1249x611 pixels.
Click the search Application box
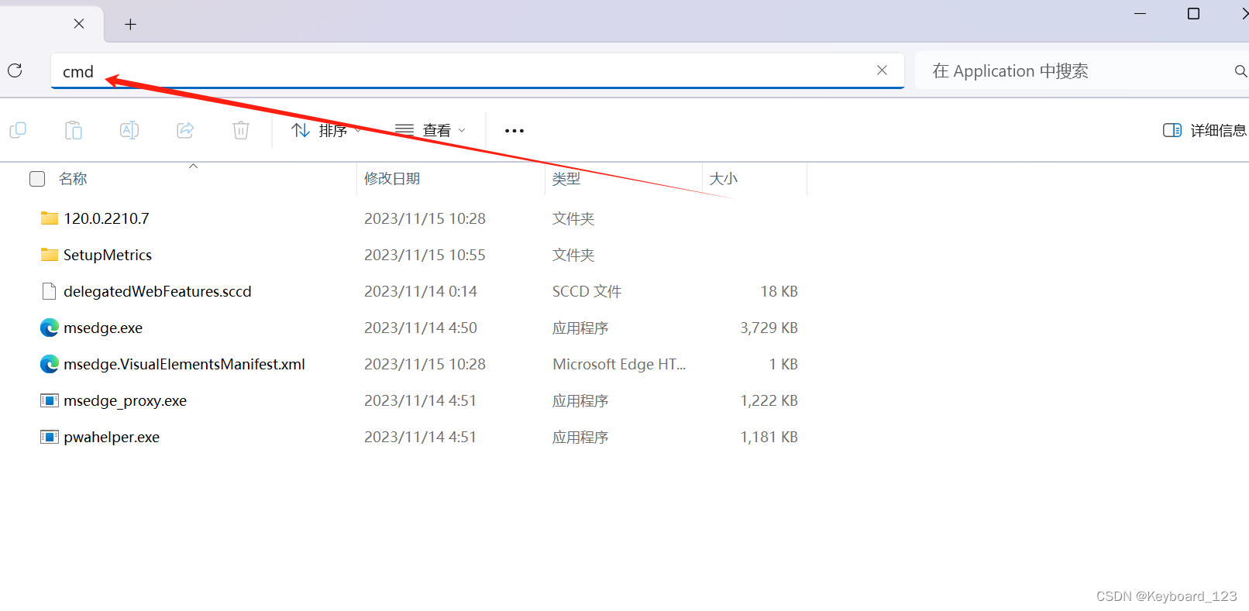click(x=1082, y=71)
